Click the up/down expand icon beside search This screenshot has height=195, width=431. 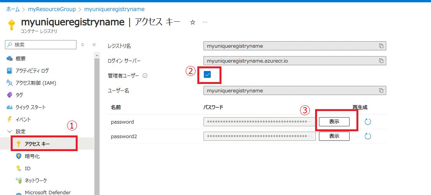[x=82, y=44]
